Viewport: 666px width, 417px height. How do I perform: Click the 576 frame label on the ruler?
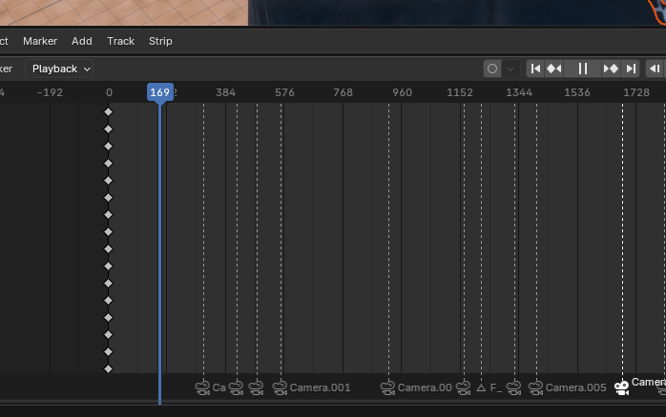click(284, 92)
